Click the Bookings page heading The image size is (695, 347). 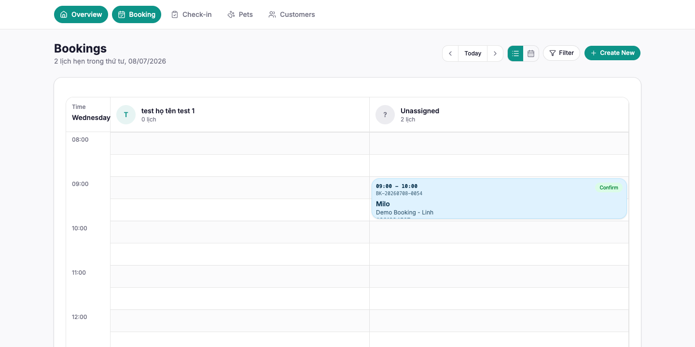click(x=80, y=48)
